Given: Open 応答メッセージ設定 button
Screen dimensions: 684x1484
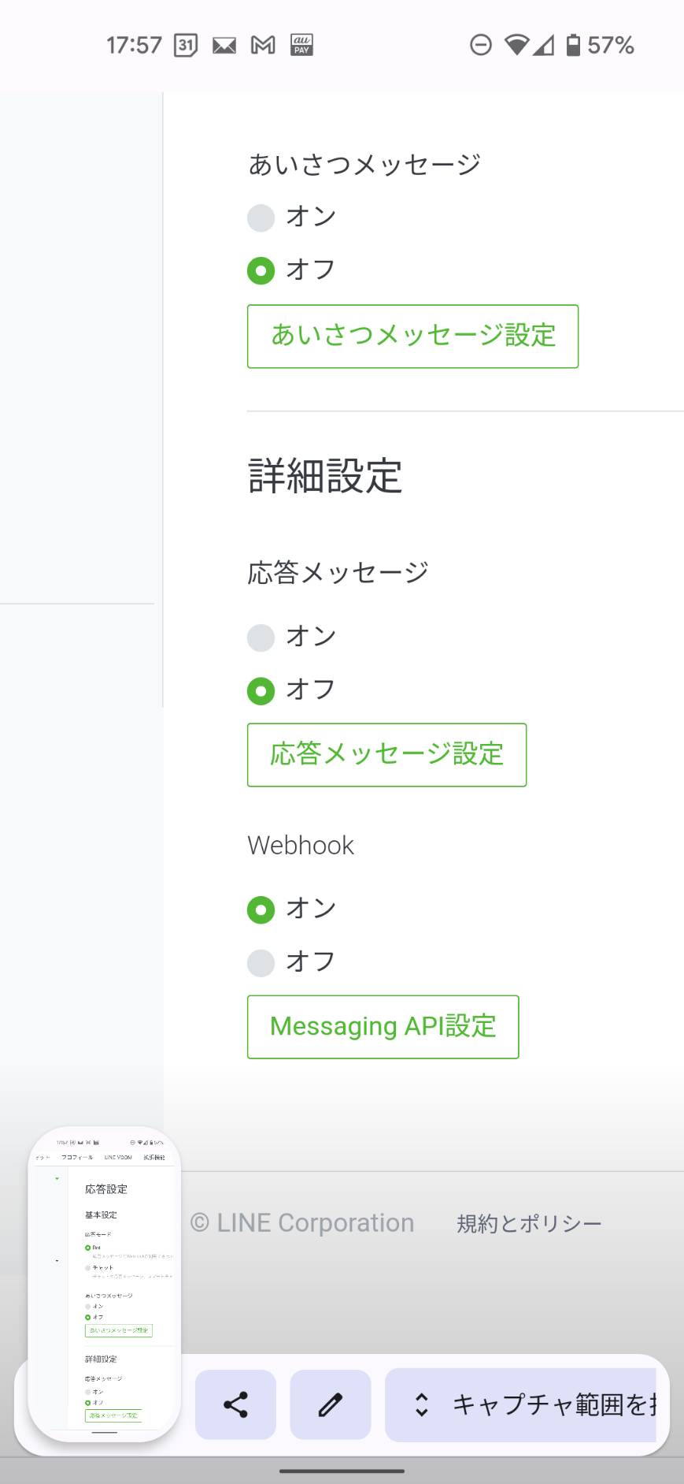Looking at the screenshot, I should 386,755.
